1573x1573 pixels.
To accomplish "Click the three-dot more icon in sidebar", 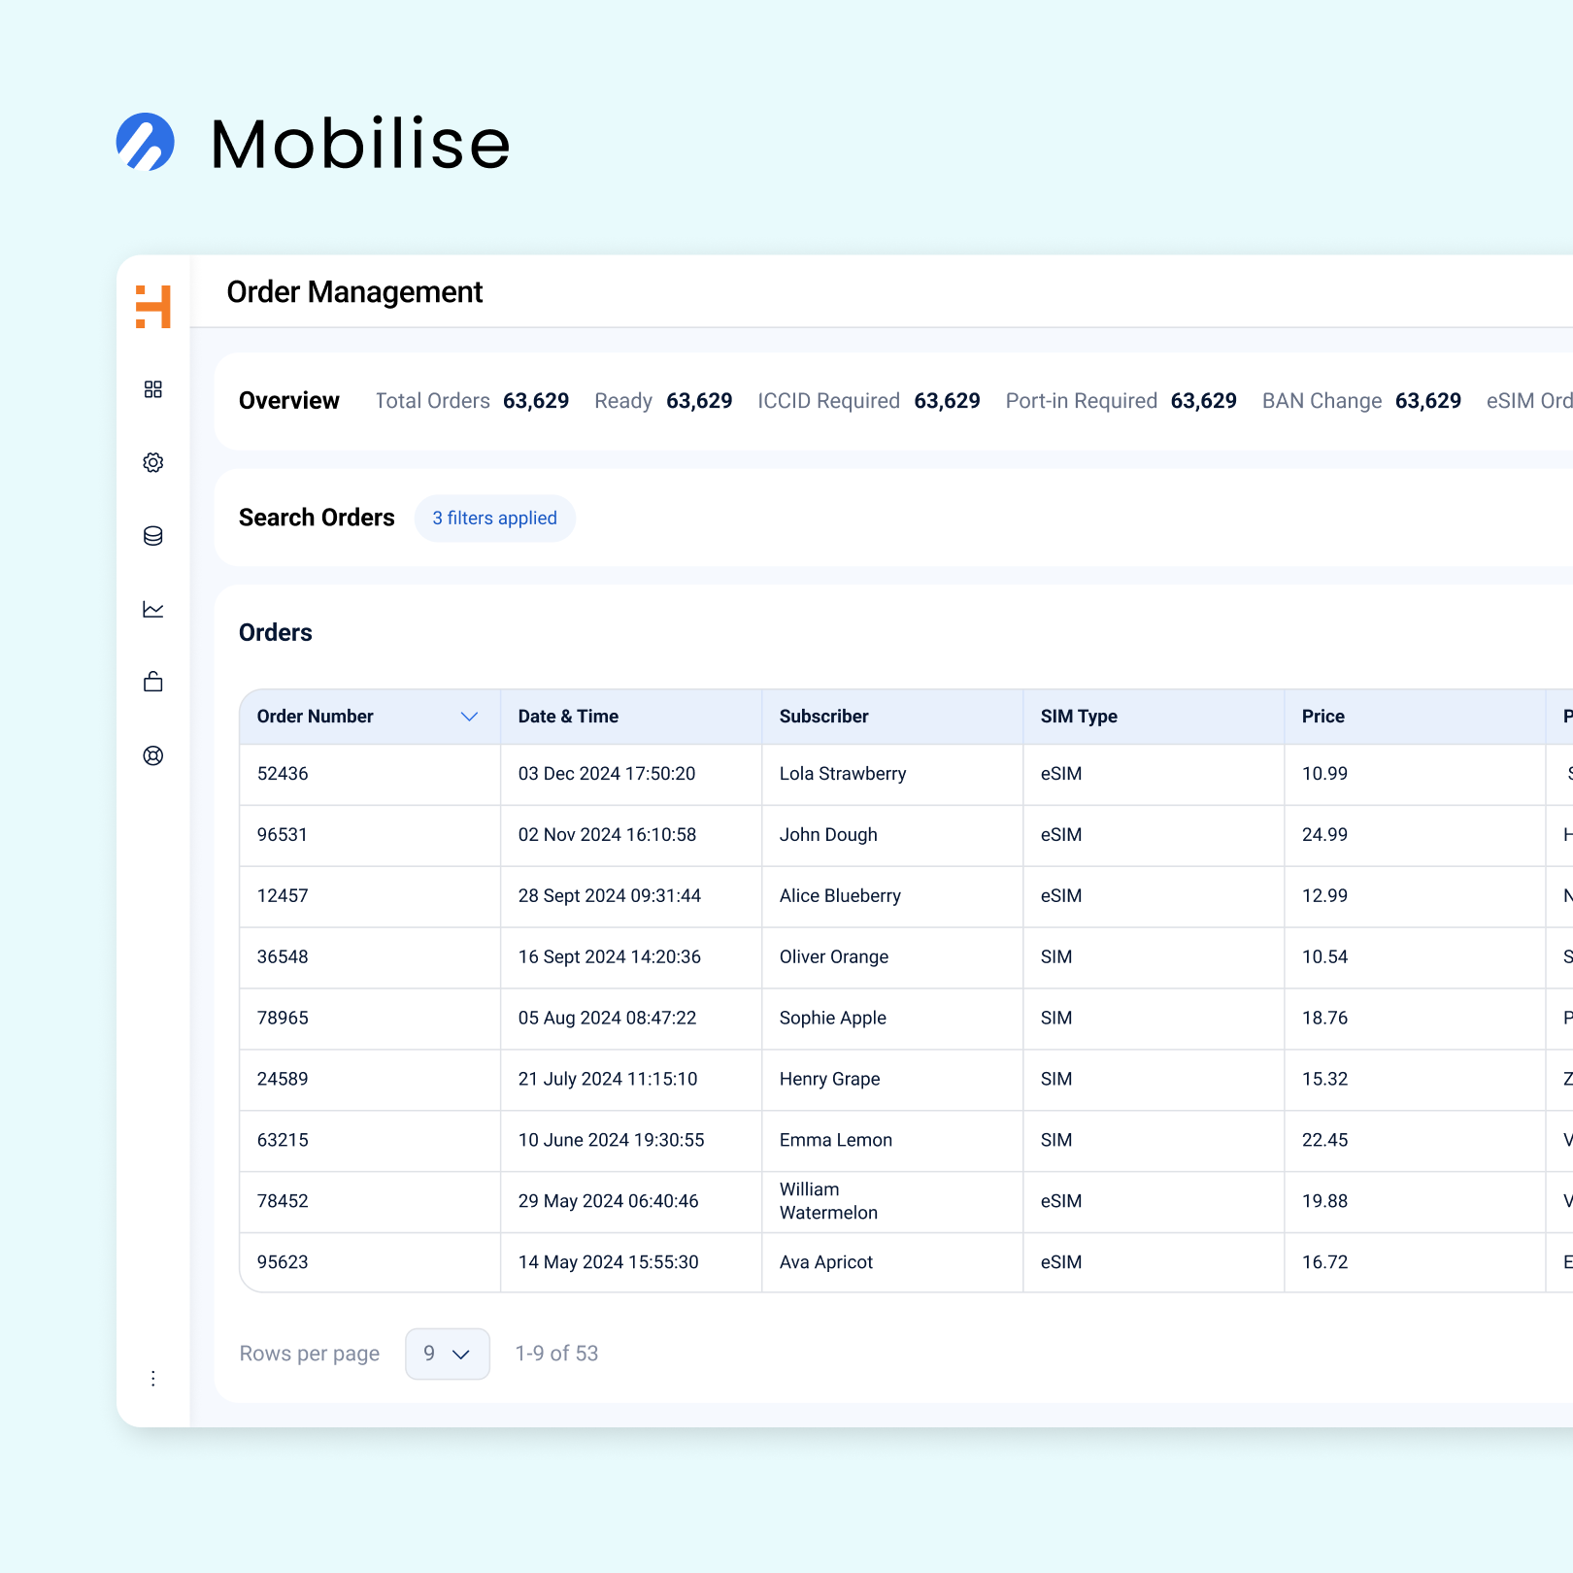I will click(x=153, y=1379).
